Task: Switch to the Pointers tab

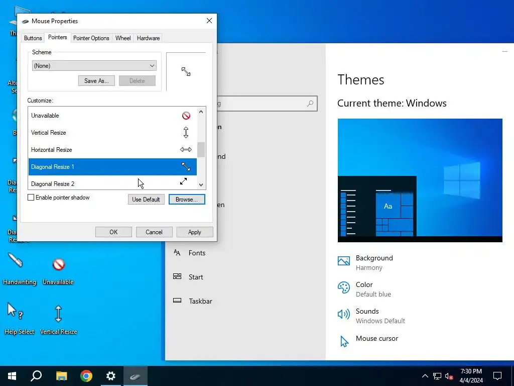Action: 57,37
